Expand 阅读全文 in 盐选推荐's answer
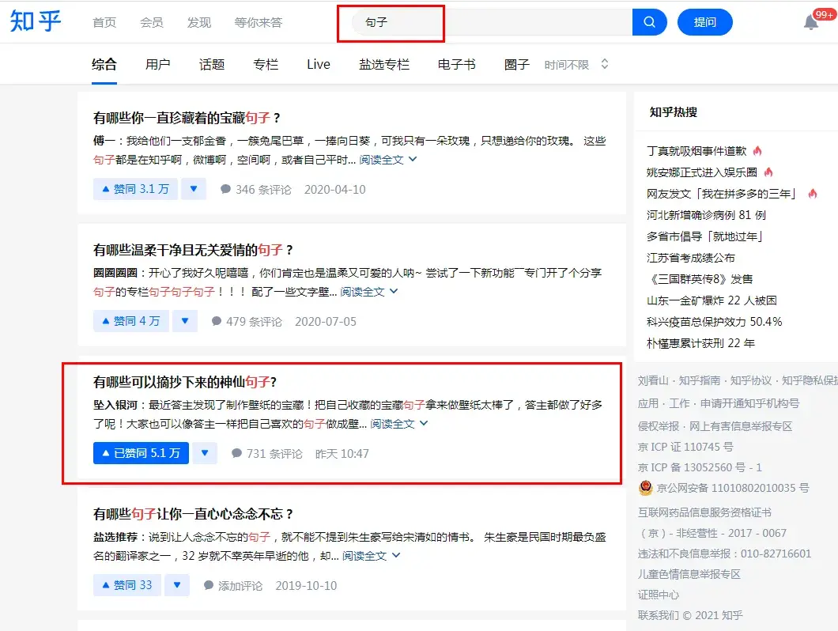Viewport: 838px width, 631px height. click(x=371, y=556)
